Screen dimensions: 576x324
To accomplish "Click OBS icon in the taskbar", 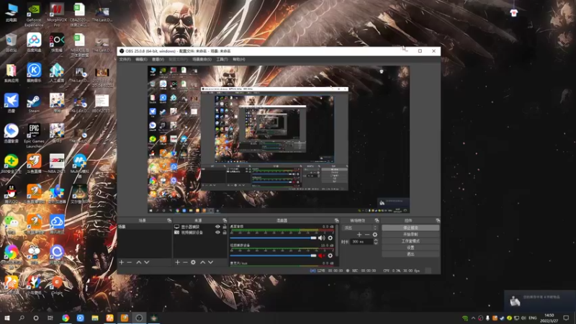I will (x=139, y=318).
